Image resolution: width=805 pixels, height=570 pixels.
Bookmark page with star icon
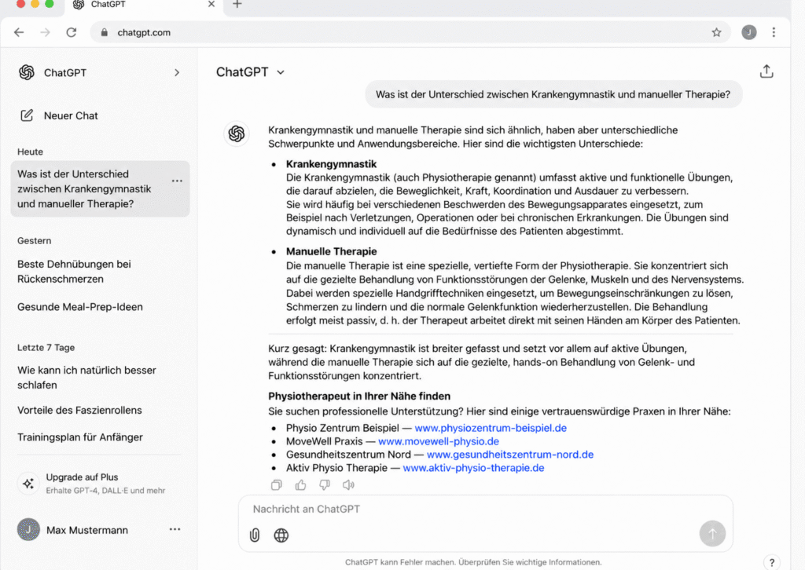(716, 32)
